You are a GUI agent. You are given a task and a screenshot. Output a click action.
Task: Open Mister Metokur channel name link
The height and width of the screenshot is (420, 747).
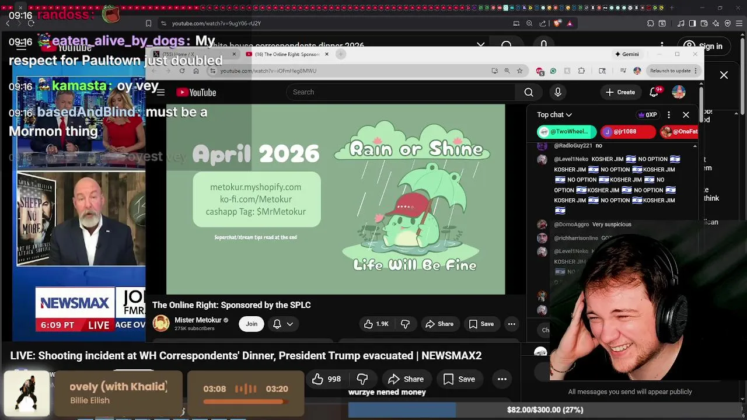point(198,320)
